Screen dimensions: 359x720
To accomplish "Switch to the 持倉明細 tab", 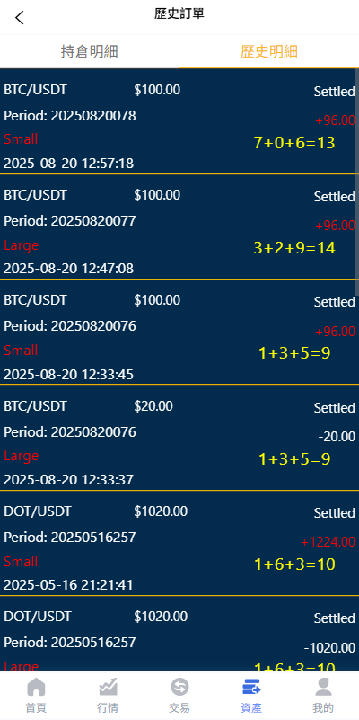I will click(x=90, y=51).
